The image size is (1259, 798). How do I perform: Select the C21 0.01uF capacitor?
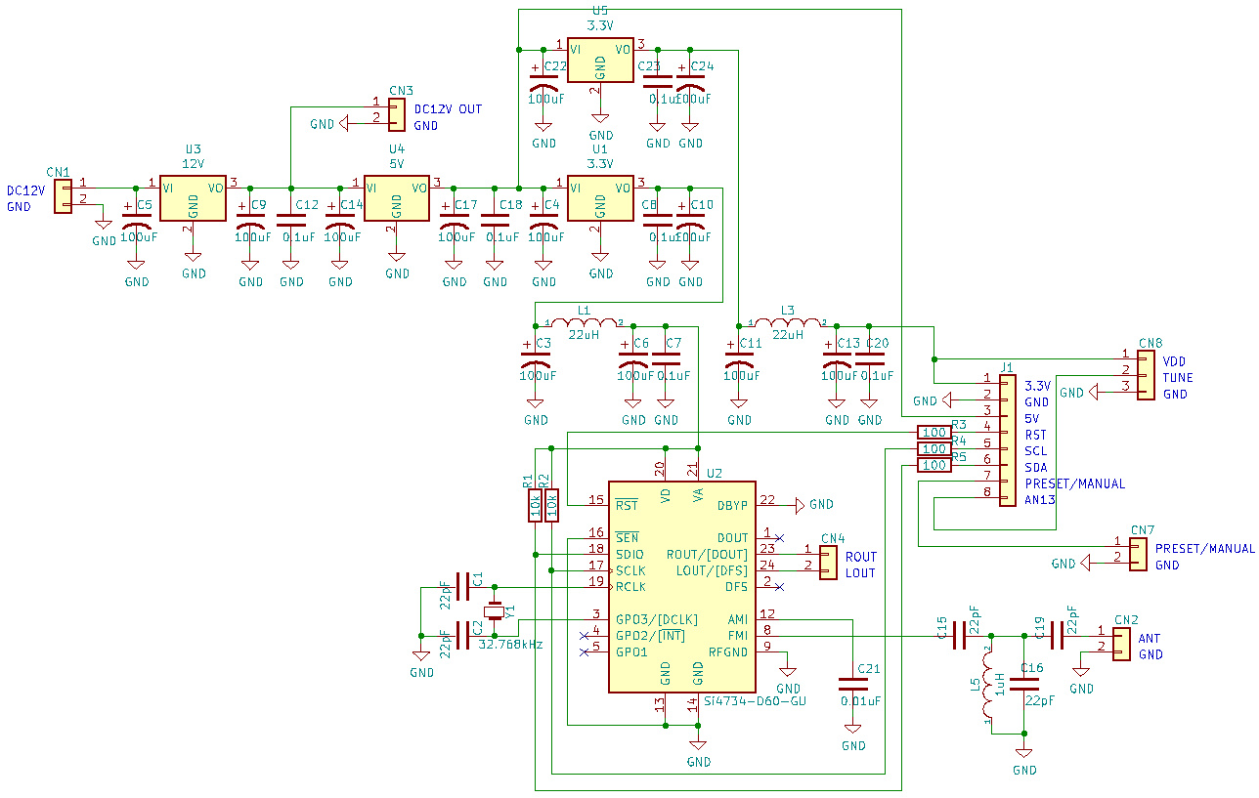click(x=852, y=683)
